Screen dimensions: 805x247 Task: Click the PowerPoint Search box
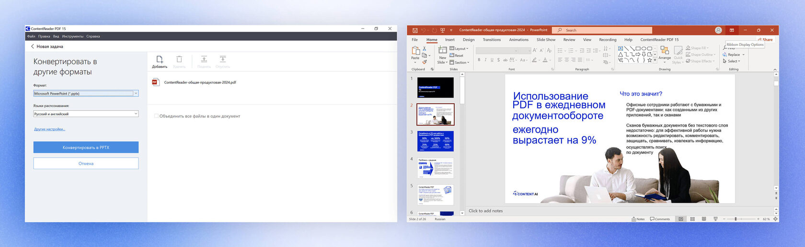point(601,30)
